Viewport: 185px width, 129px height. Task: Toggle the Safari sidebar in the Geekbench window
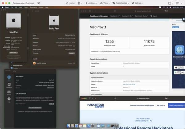(90, 11)
